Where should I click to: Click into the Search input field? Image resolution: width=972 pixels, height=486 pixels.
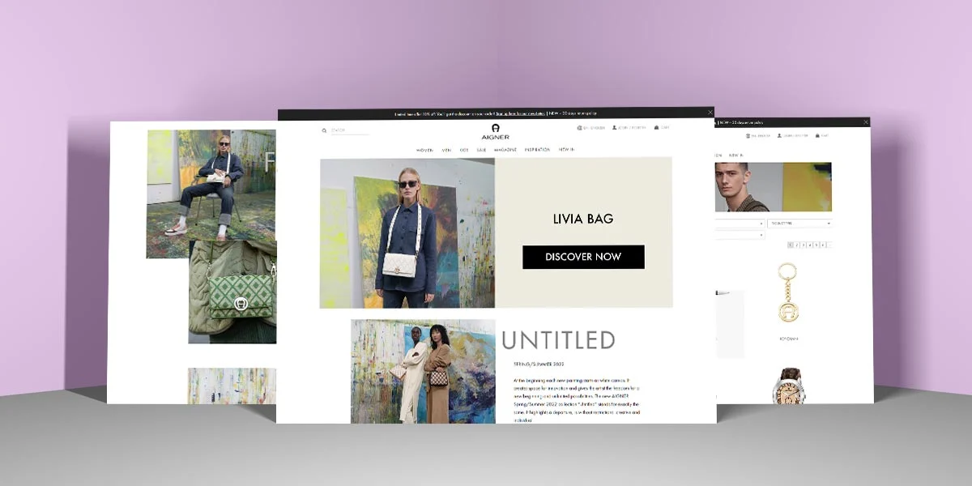point(348,130)
